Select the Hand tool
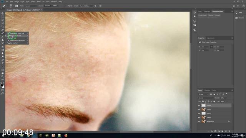This screenshot has width=246, height=138. point(3,73)
